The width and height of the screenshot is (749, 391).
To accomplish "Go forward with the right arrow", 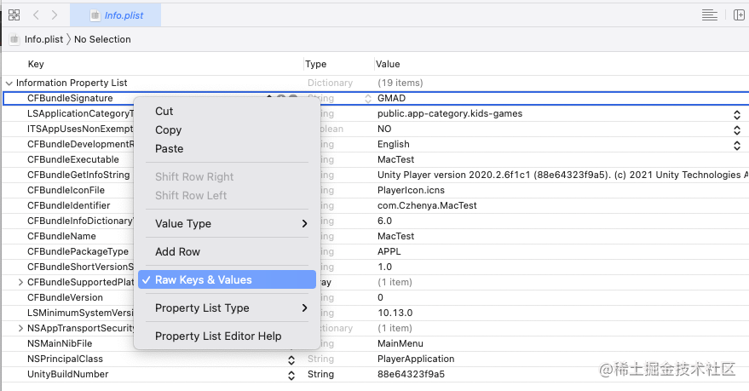I will pyautogui.click(x=55, y=14).
